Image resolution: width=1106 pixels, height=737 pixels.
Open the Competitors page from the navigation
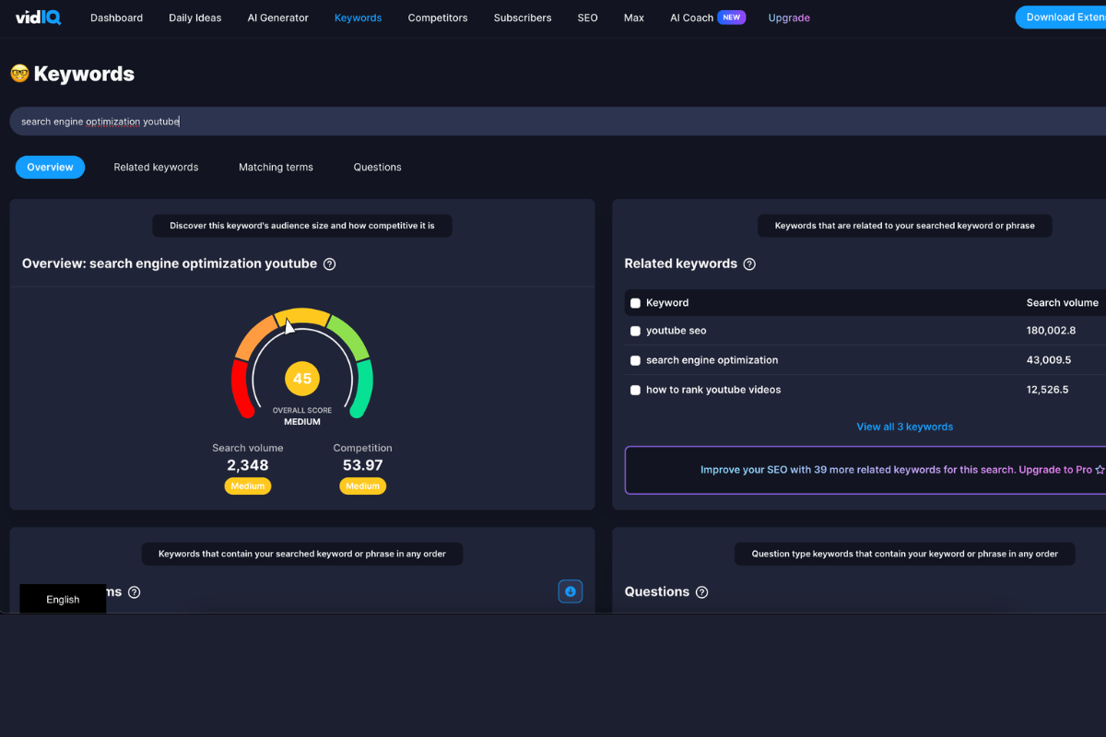point(437,17)
